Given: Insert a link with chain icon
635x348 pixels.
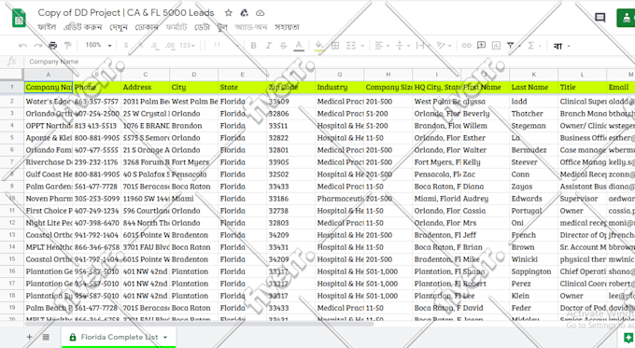Looking at the screenshot, I should point(467,46).
